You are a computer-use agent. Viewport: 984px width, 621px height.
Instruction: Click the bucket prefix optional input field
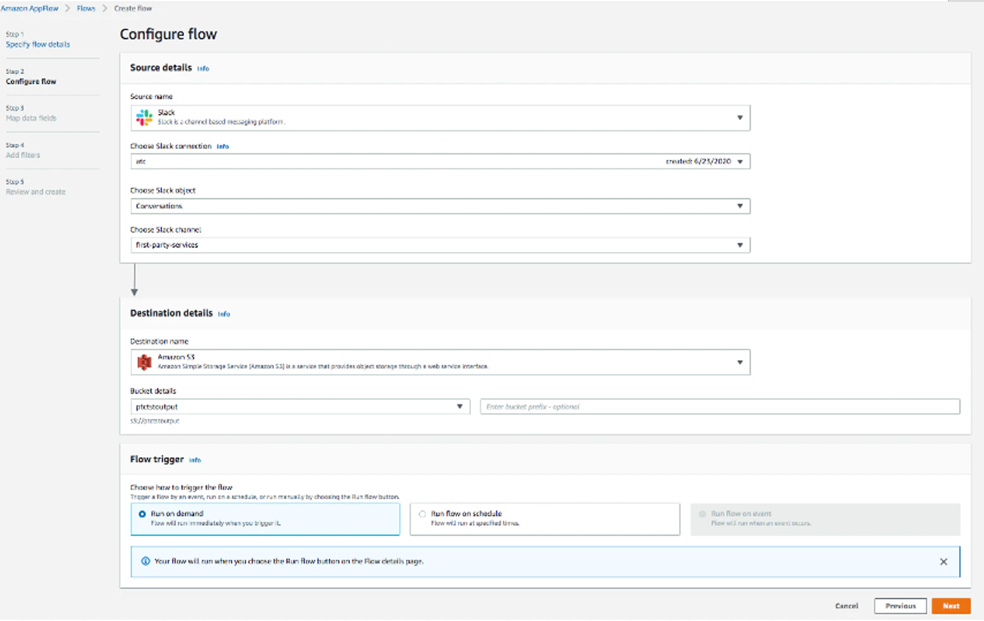720,407
